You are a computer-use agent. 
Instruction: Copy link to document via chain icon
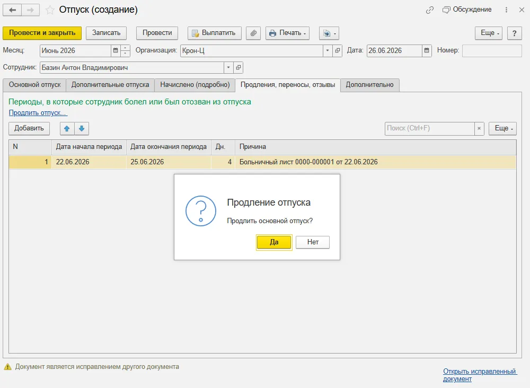coord(429,10)
